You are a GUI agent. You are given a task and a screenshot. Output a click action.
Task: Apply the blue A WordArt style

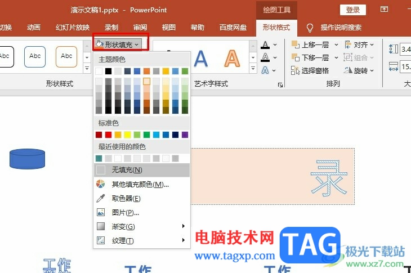point(201,59)
